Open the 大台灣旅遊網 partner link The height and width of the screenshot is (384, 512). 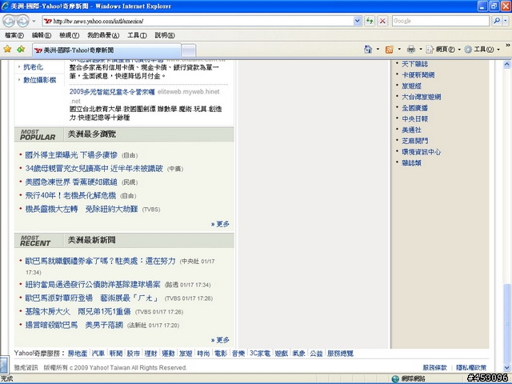click(422, 97)
